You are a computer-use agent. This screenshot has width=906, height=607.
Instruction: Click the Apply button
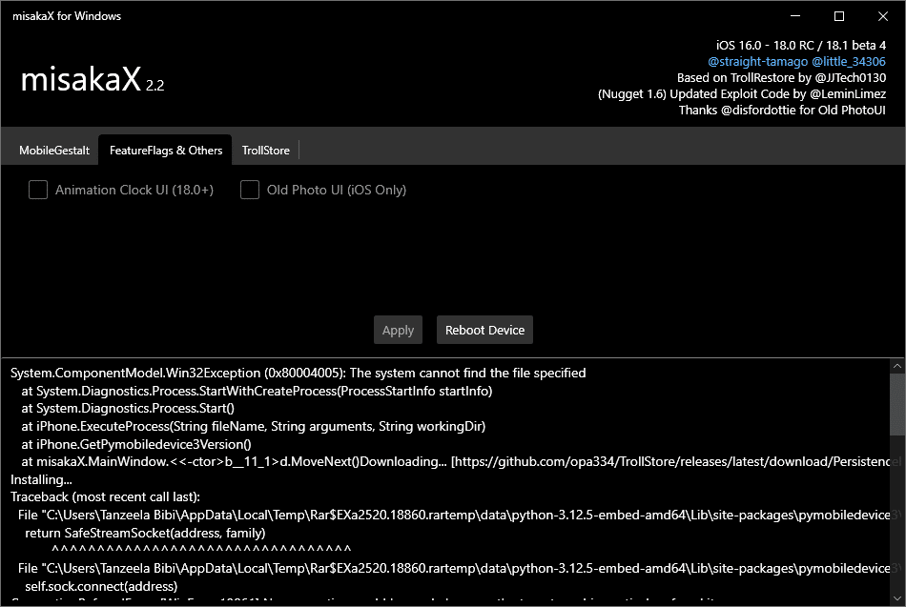click(x=398, y=330)
